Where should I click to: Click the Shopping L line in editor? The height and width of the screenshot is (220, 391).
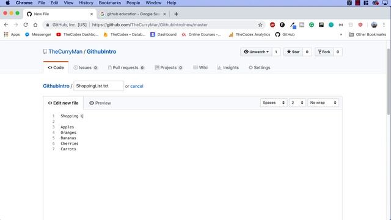[72, 116]
